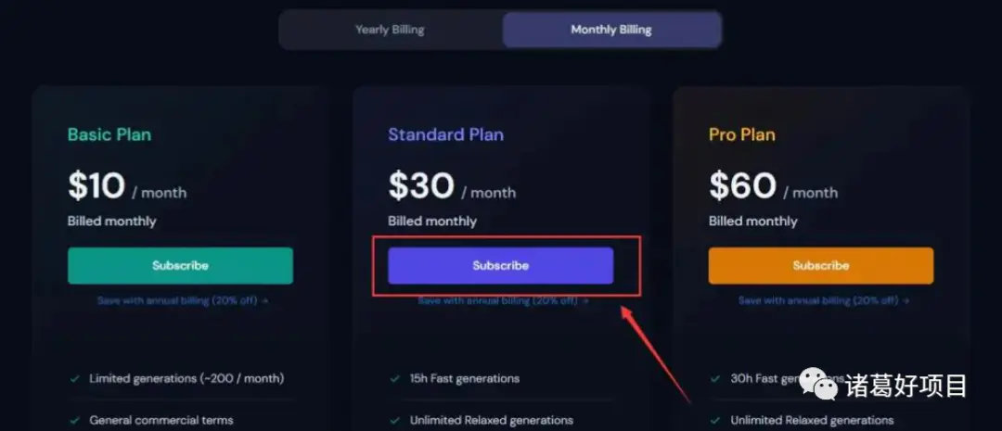Image resolution: width=1002 pixels, height=431 pixels.
Task: Subscribe to the Standard Plan
Action: (x=500, y=266)
